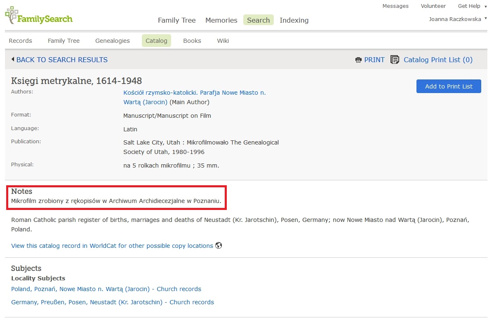Click the WorldCat globe icon

219,246
